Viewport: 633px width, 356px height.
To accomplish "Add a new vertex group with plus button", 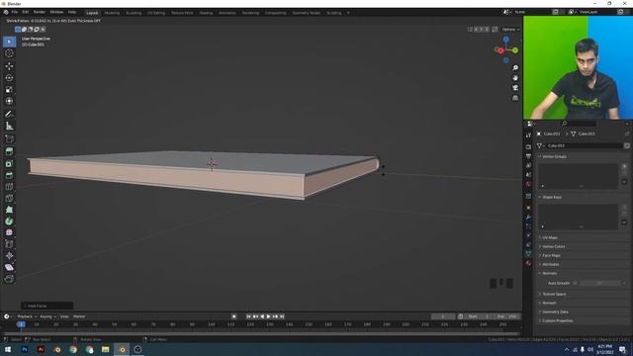I will pos(624,166).
